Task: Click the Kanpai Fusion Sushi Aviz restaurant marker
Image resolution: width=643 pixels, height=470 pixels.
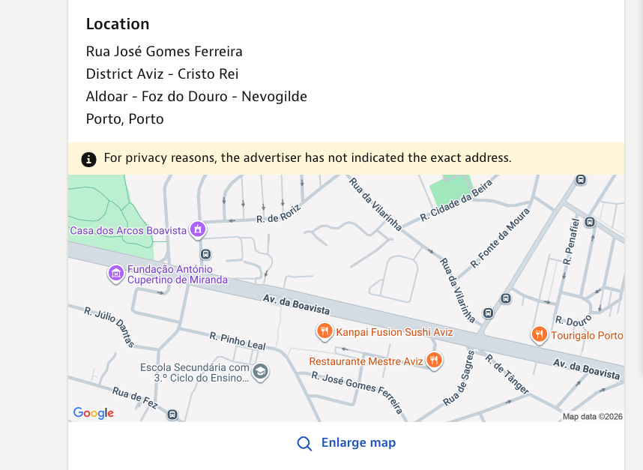Action: click(325, 330)
